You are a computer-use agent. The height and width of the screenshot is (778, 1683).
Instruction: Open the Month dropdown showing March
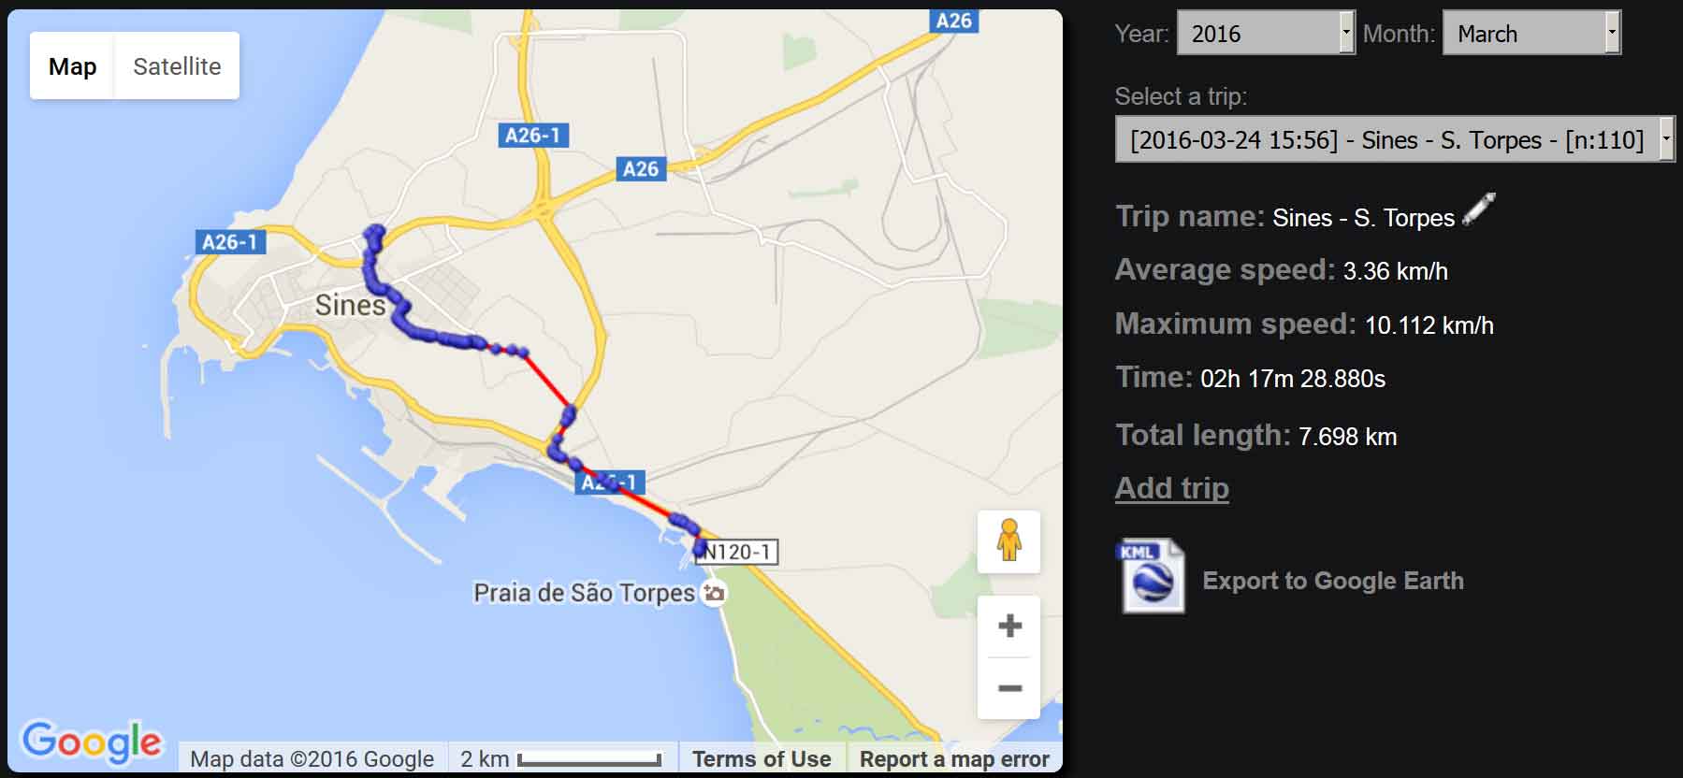pos(1531,34)
